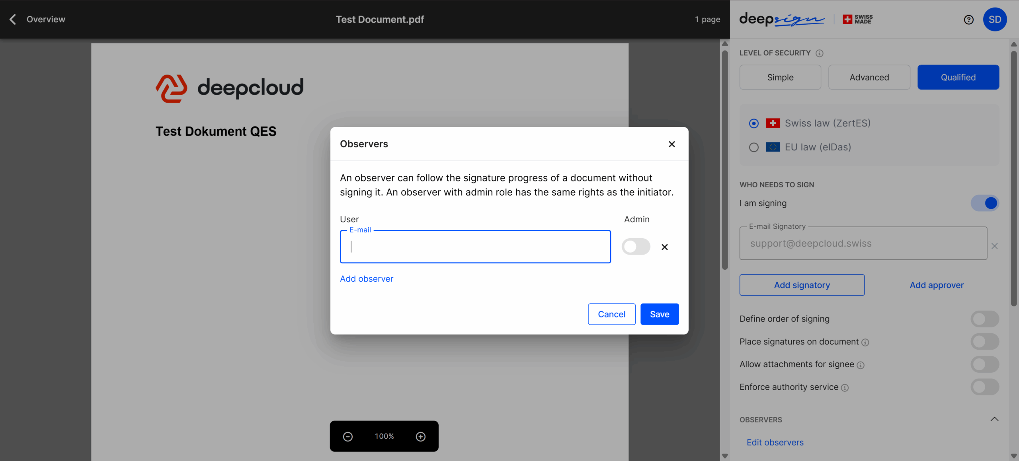1019x461 pixels.
Task: Click the SD user avatar
Action: (x=994, y=19)
